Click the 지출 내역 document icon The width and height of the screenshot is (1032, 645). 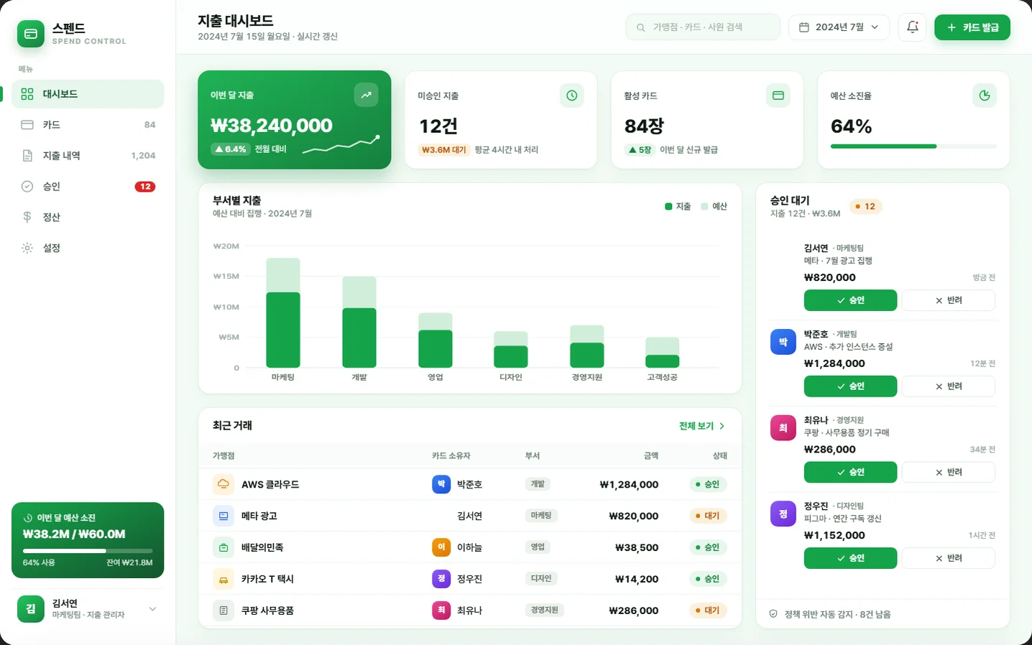pyautogui.click(x=27, y=156)
